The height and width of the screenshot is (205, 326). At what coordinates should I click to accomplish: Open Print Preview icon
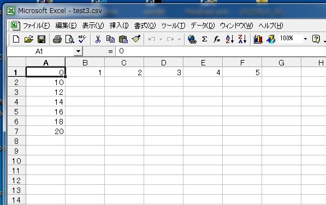[x=70, y=39]
